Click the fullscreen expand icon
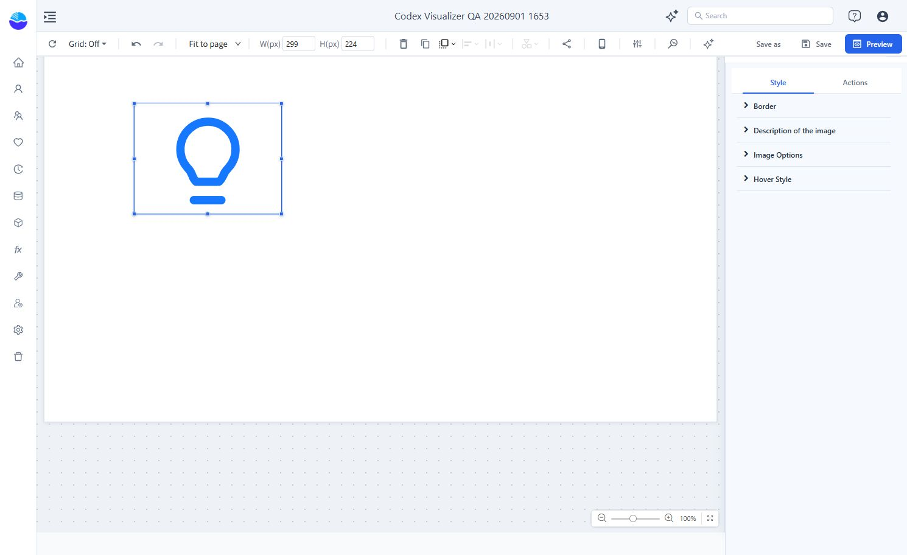 click(710, 518)
